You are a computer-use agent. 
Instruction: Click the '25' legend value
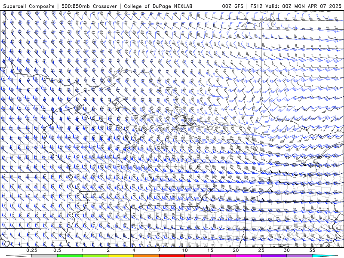coord(261,250)
